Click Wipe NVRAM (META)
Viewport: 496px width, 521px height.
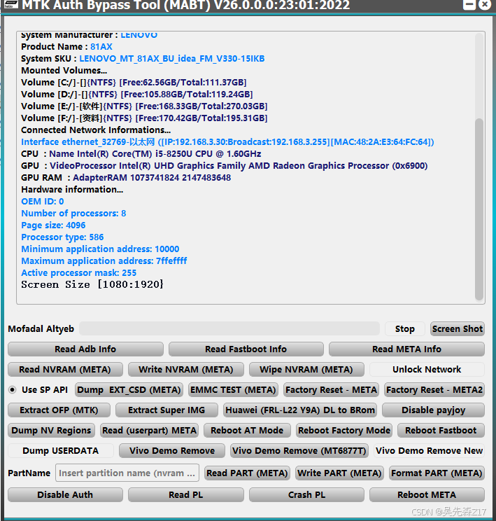click(x=306, y=369)
